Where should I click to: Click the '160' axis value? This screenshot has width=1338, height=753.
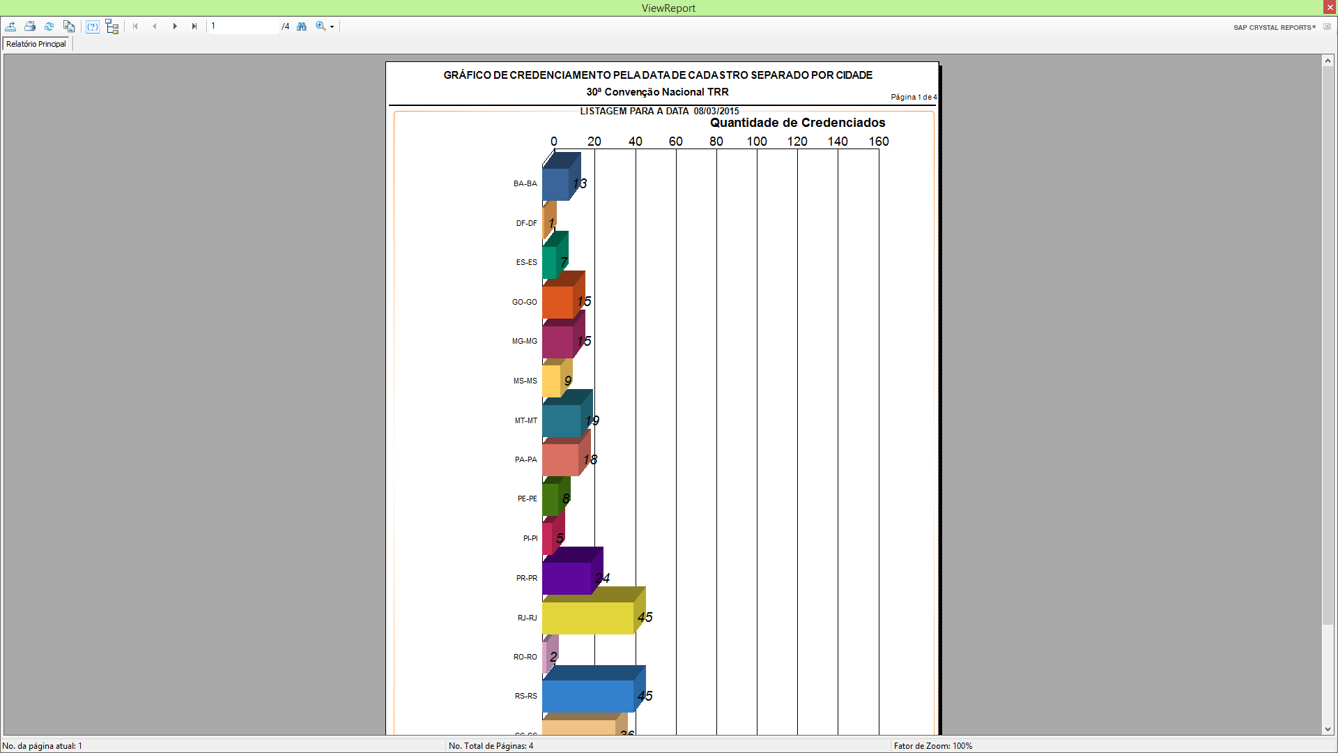pos(878,142)
